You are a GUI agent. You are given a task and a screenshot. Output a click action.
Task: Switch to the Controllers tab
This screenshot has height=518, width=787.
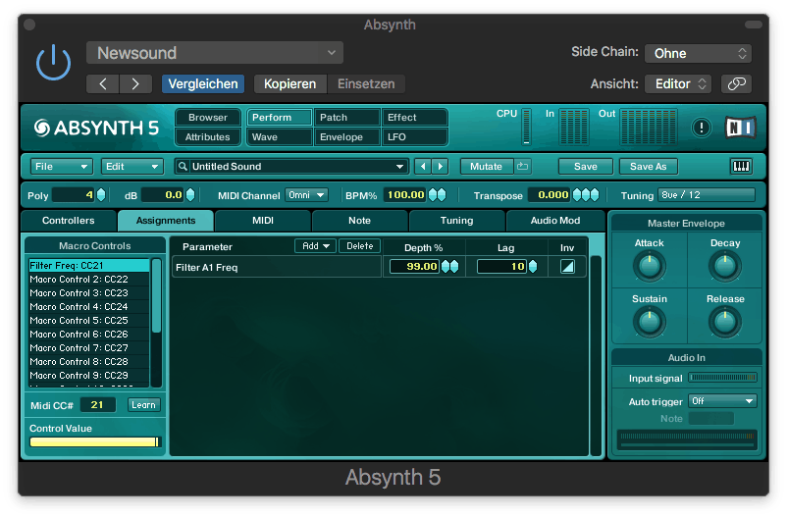point(69,221)
